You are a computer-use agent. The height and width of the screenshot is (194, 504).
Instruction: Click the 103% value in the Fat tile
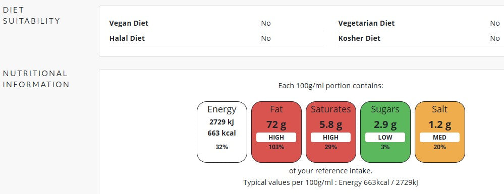(x=276, y=147)
